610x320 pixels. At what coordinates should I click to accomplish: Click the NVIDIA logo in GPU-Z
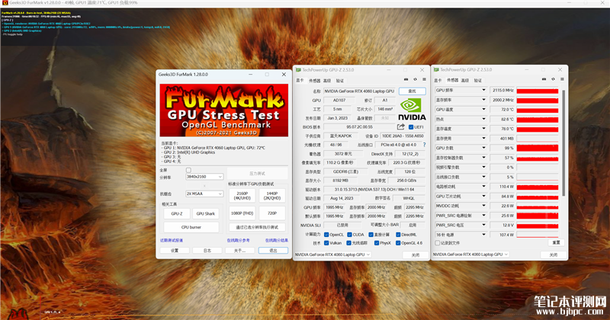pyautogui.click(x=412, y=109)
